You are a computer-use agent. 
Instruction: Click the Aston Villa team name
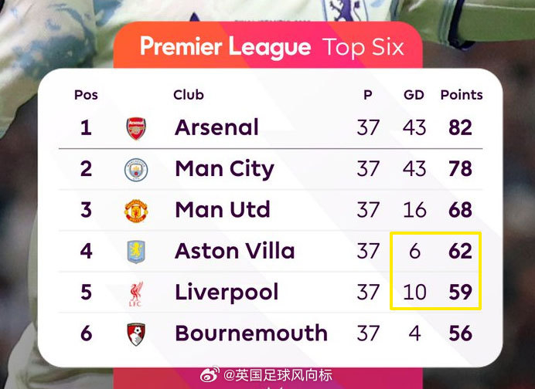(235, 251)
